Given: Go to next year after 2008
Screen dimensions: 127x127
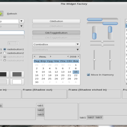Looking at the screenshot, I should (x=78, y=57).
